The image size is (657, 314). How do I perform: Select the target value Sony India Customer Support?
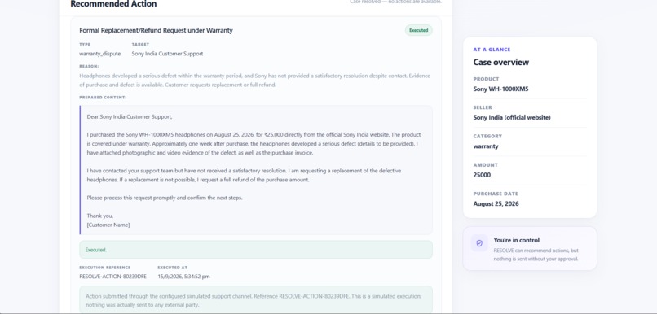167,54
